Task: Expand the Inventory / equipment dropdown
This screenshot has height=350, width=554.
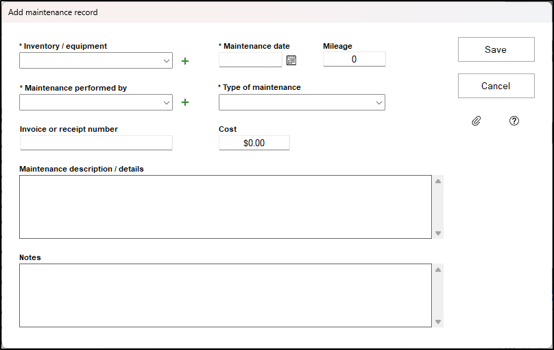Action: [167, 61]
